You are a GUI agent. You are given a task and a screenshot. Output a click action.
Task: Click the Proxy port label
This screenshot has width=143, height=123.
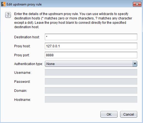coord(22,55)
